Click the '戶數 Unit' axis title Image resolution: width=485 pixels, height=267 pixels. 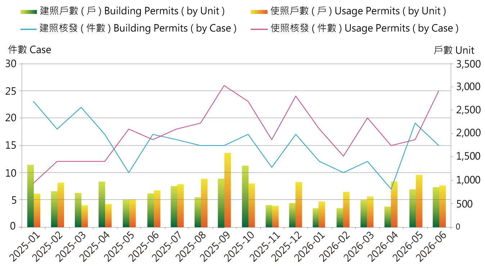[x=454, y=50]
